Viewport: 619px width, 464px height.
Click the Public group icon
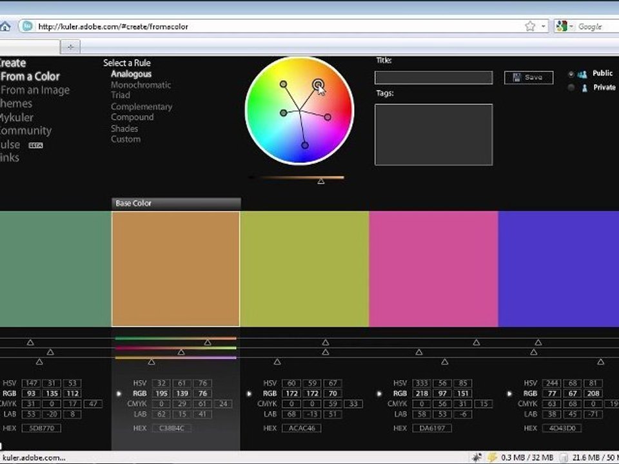[x=582, y=73]
